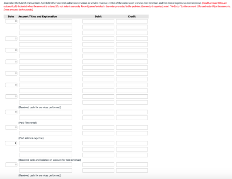Focus third account title field of first entry
232x179 pixels.
click(x=46, y=33)
